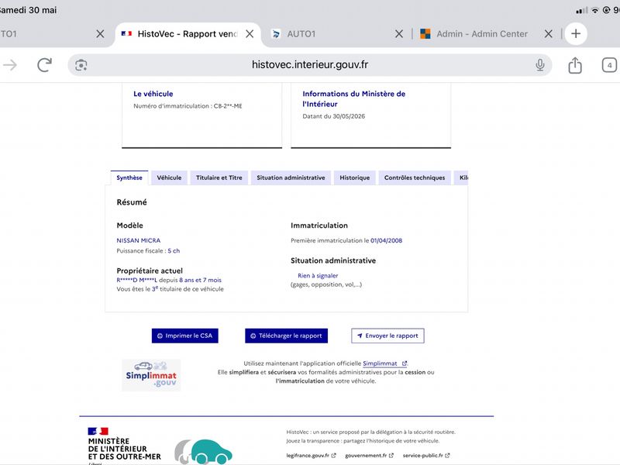Select the Titulaire et Titre tab
The height and width of the screenshot is (465, 620).
click(x=219, y=178)
